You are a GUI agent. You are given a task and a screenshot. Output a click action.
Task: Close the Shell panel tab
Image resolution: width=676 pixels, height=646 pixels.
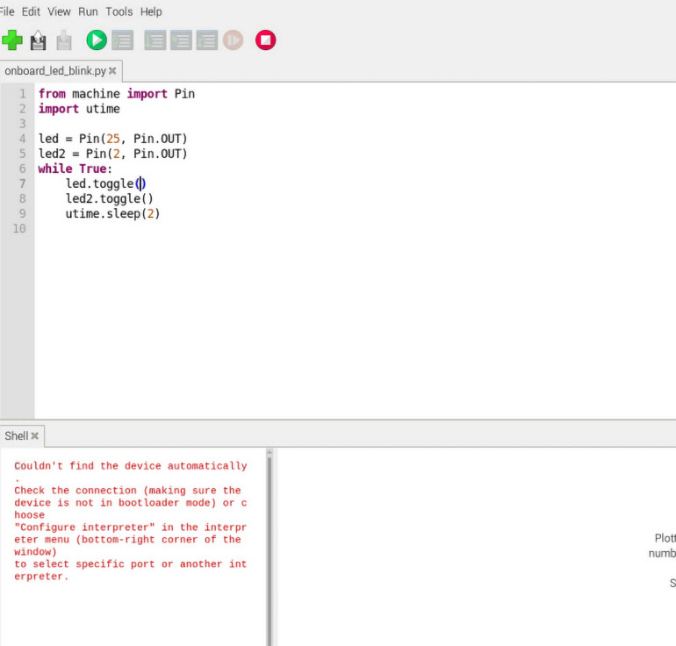[x=35, y=435]
